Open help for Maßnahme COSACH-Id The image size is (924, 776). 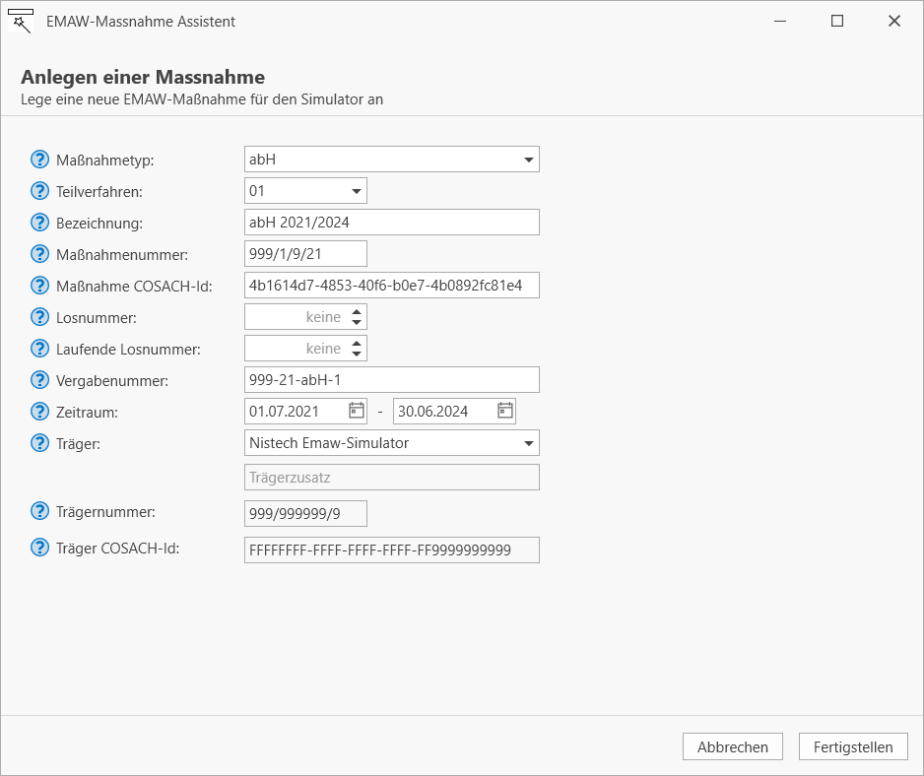[39, 286]
